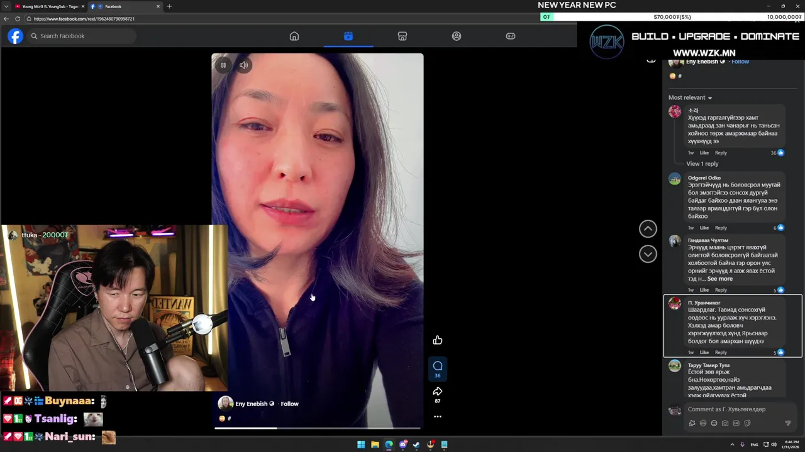Viewport: 805px width, 452px height.
Task: View reactions on first comment with 36 likes
Action: click(778, 153)
